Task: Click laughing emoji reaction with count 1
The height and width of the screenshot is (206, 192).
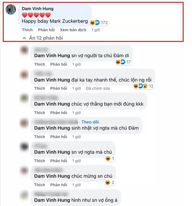Action: [x=110, y=158]
